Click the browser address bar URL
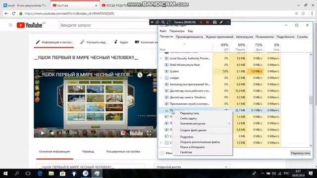Screen dimensions: 317x178 (69, 13)
